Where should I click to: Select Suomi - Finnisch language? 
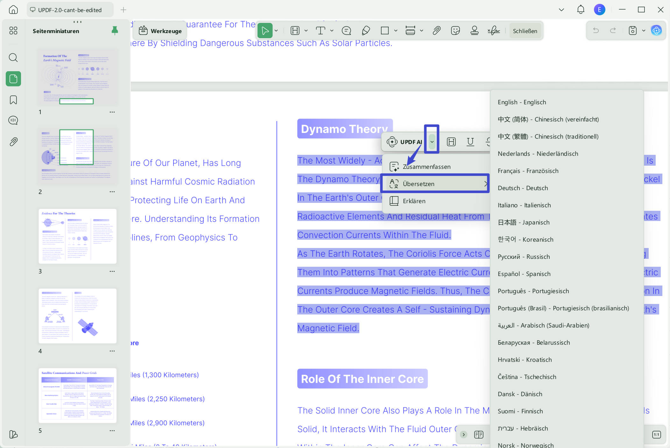pyautogui.click(x=567, y=411)
